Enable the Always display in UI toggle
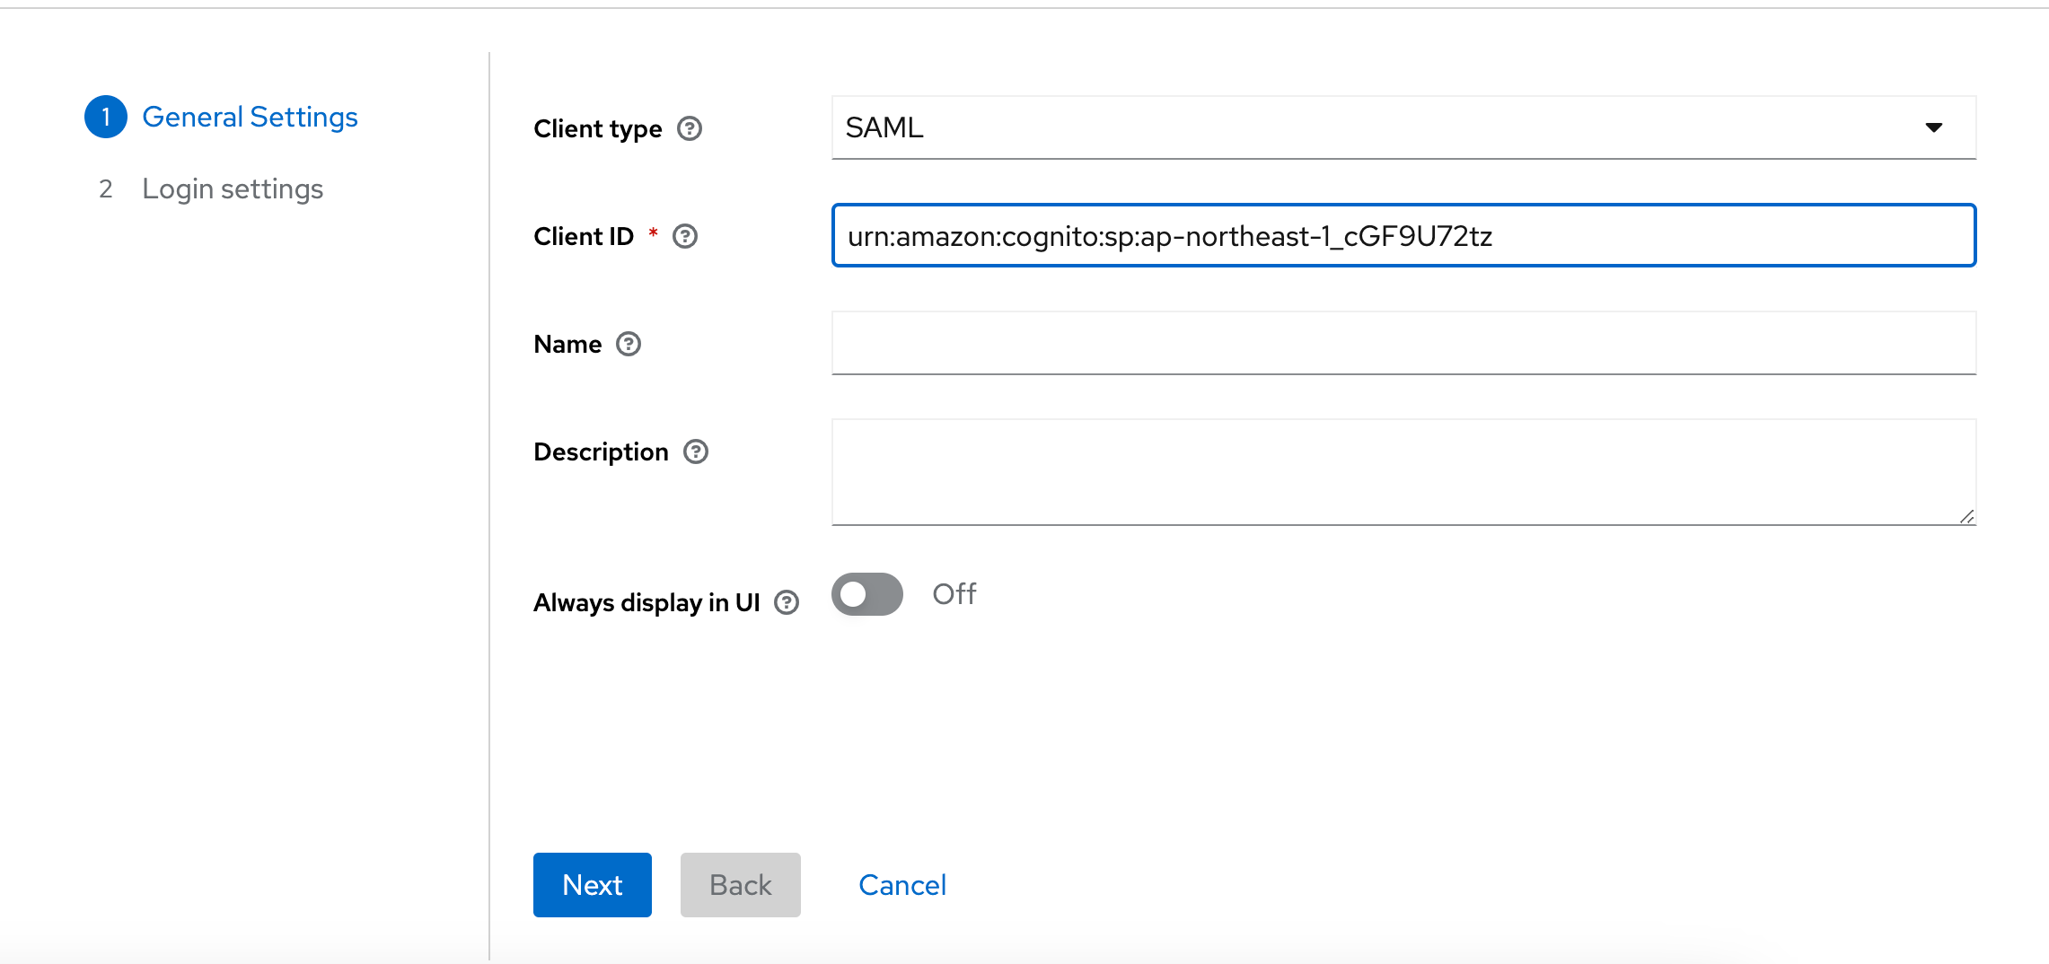Image resolution: width=2049 pixels, height=964 pixels. 866,593
